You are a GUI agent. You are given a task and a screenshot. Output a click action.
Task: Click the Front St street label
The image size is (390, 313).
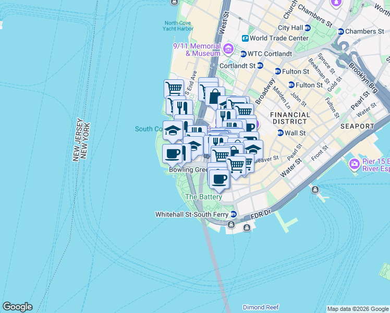tap(320, 153)
